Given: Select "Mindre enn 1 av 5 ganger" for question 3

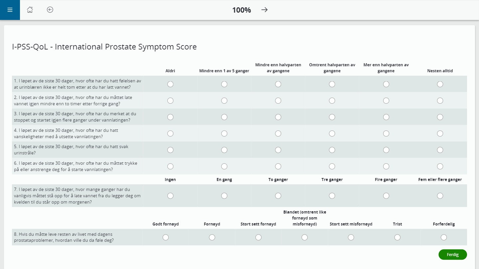Looking at the screenshot, I should click(224, 117).
